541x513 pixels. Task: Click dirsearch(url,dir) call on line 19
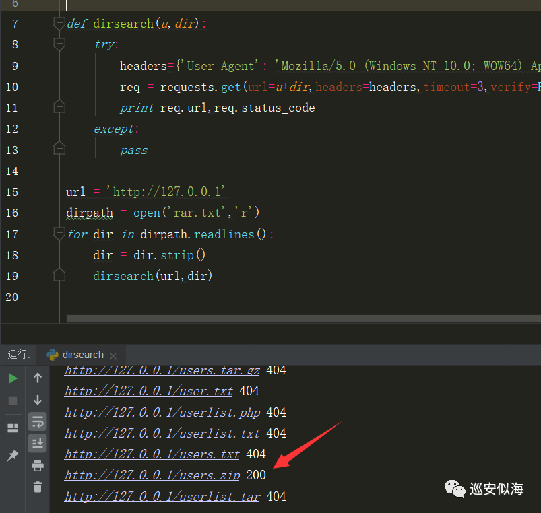click(x=152, y=276)
